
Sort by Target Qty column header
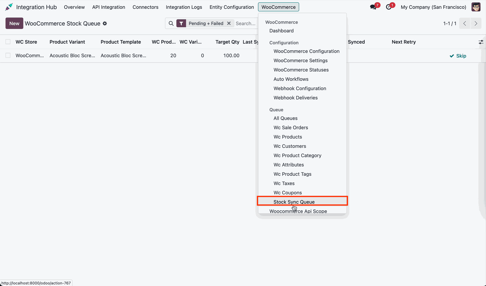[x=227, y=42]
